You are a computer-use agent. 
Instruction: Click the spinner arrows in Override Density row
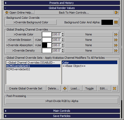[63, 51]
